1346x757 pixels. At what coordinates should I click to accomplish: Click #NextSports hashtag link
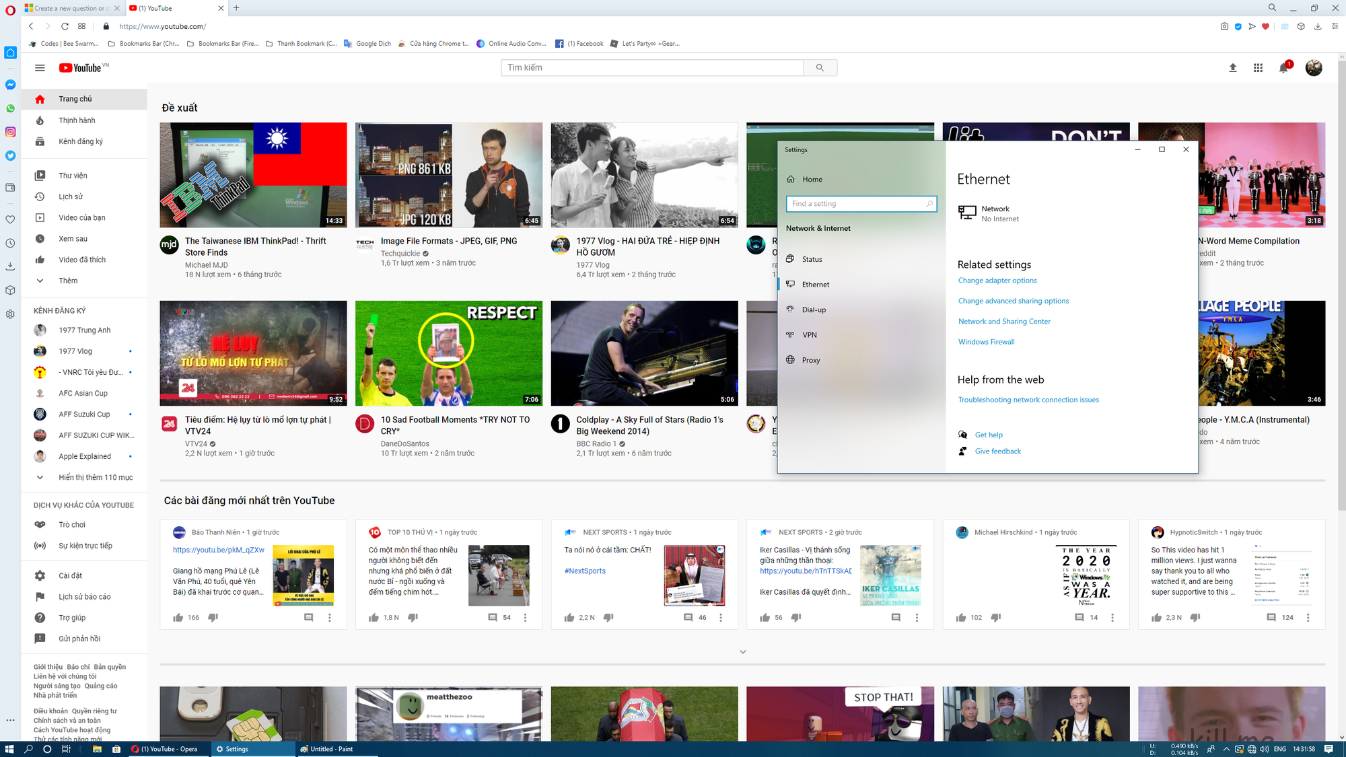pyautogui.click(x=585, y=571)
